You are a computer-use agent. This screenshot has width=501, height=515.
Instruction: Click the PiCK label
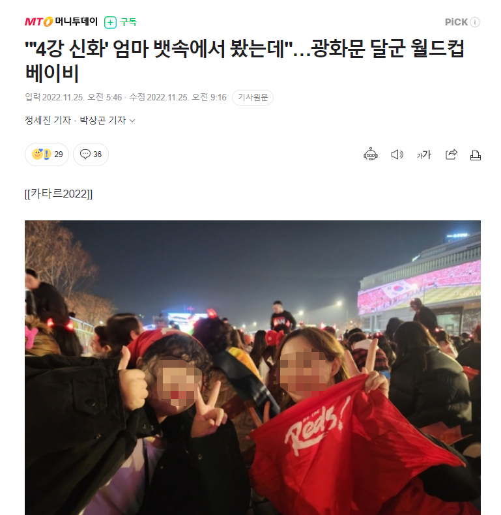(x=456, y=22)
